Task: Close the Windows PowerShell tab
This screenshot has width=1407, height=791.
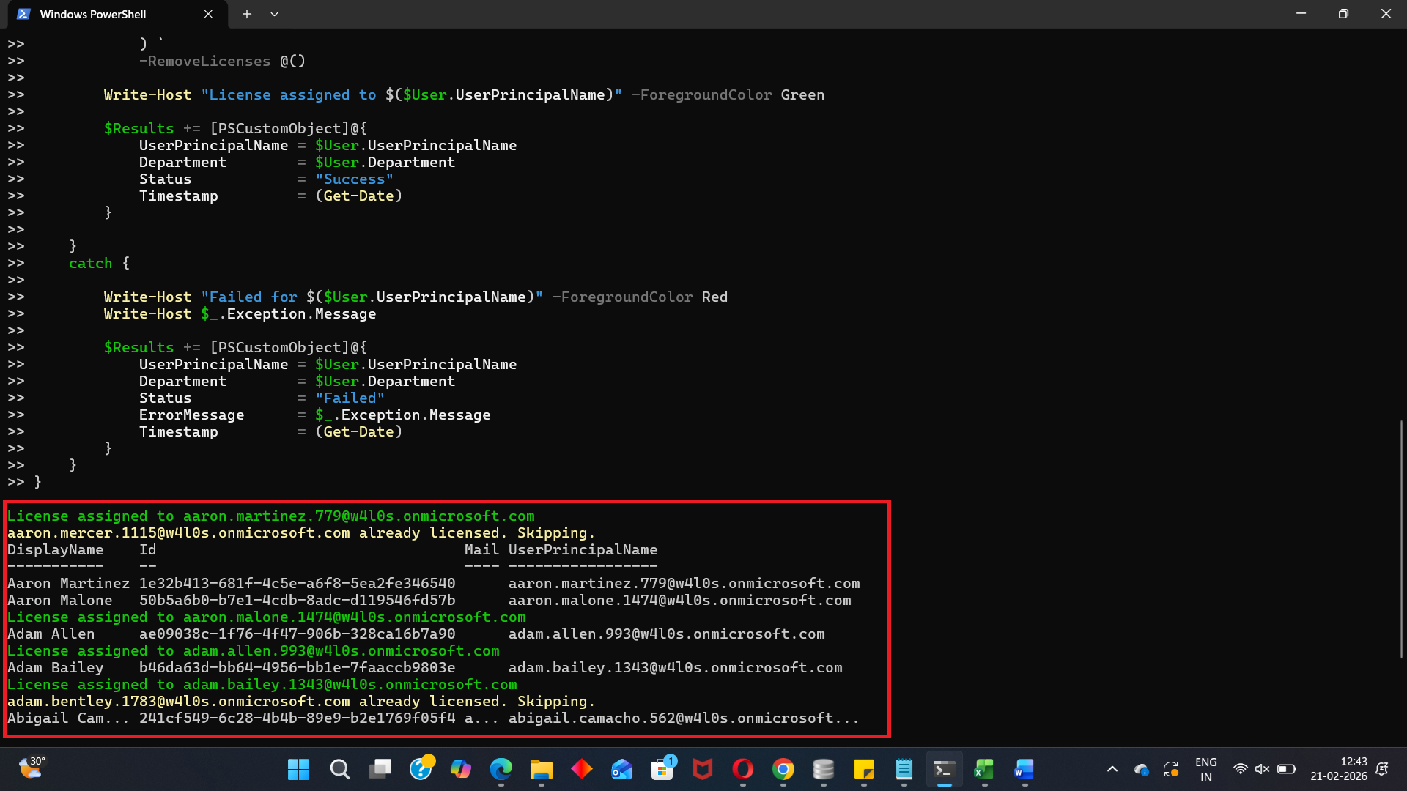Action: click(208, 14)
